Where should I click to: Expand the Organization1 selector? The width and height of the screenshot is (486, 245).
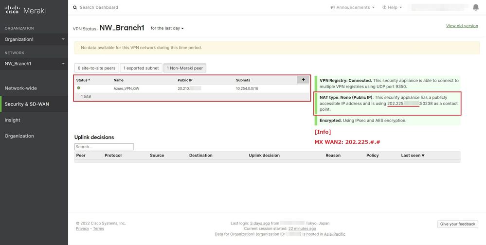pos(34,39)
